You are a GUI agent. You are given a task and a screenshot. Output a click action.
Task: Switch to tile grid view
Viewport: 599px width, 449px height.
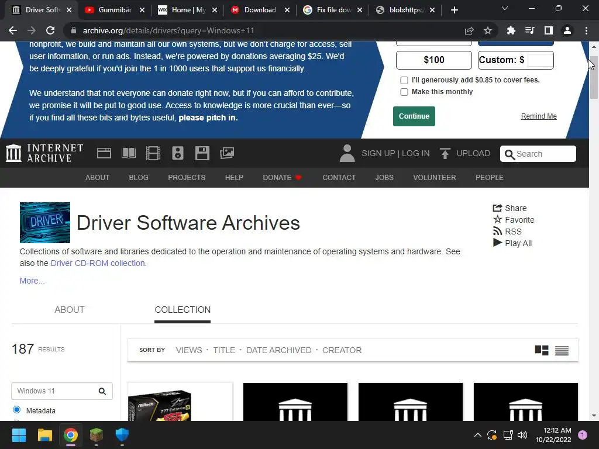542,350
